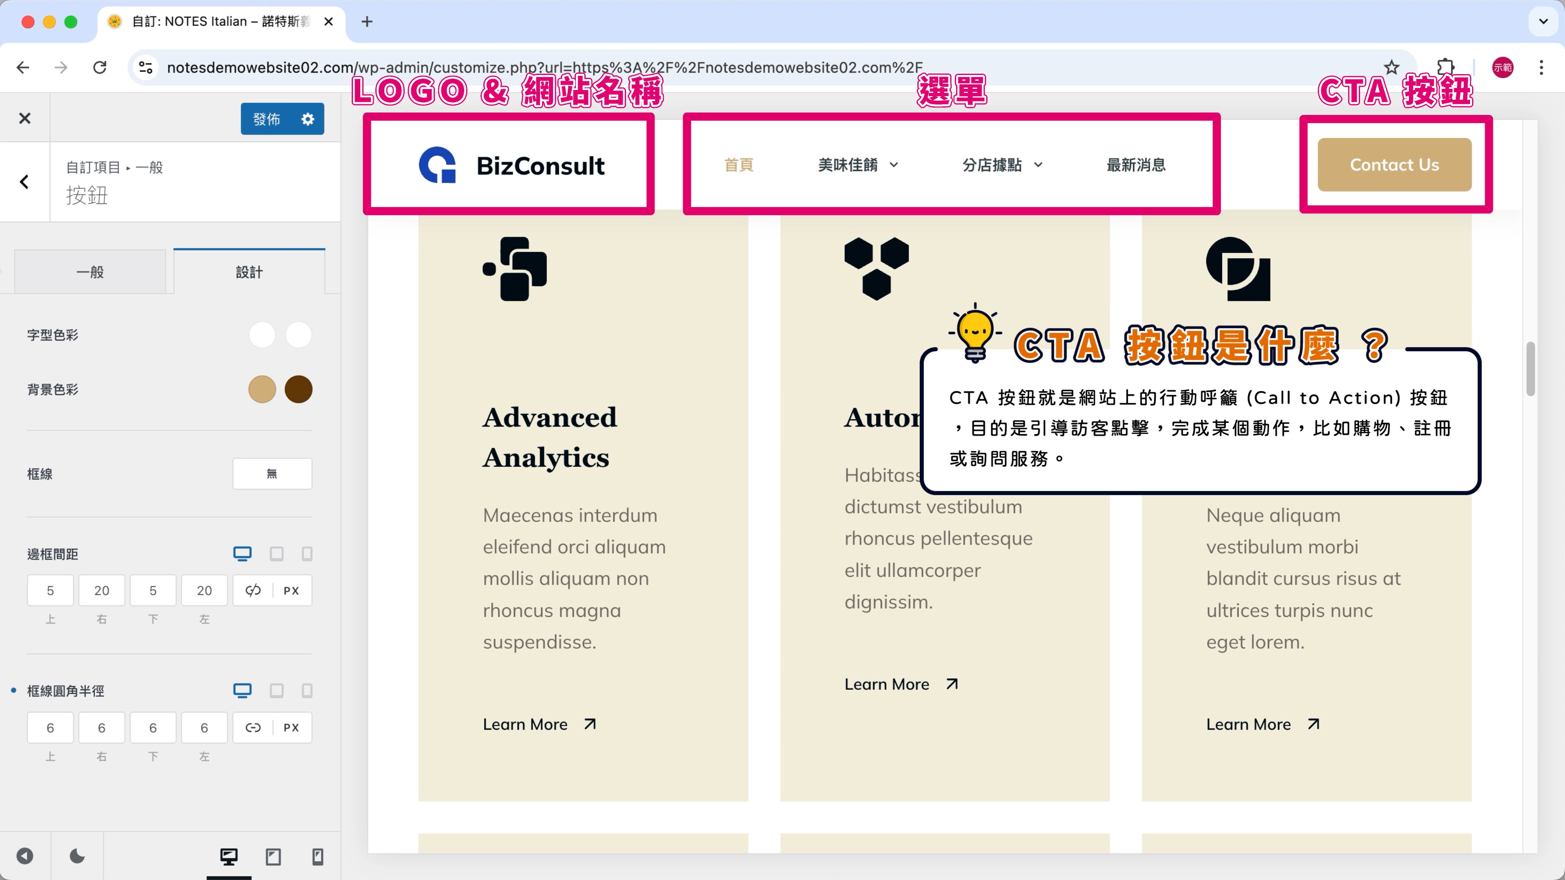Screen dimensions: 1565x880
Task: Select tablet icon for padding setting
Action: (x=276, y=554)
